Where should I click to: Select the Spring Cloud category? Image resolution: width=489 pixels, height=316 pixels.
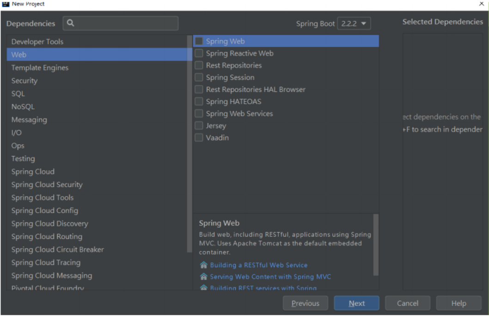(97, 172)
